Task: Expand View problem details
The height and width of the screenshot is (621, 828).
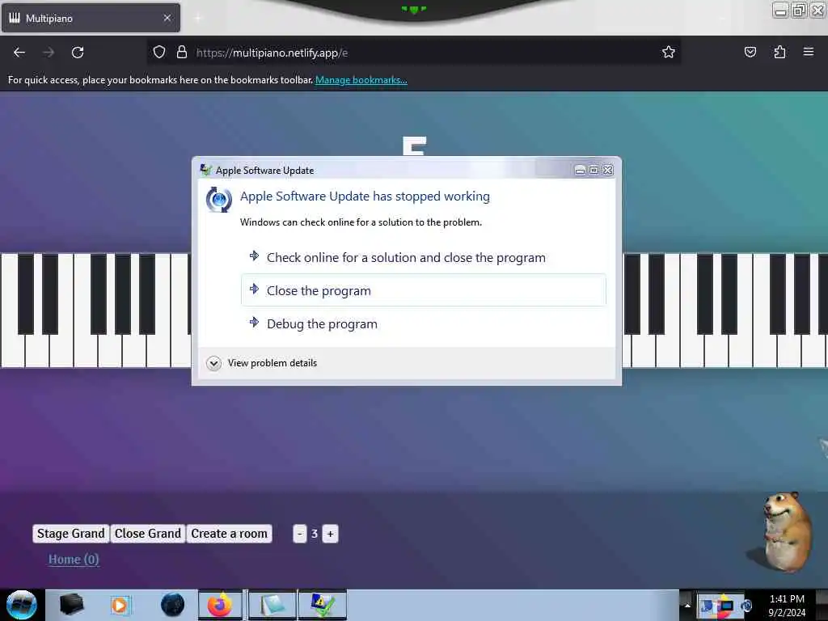Action: click(262, 363)
